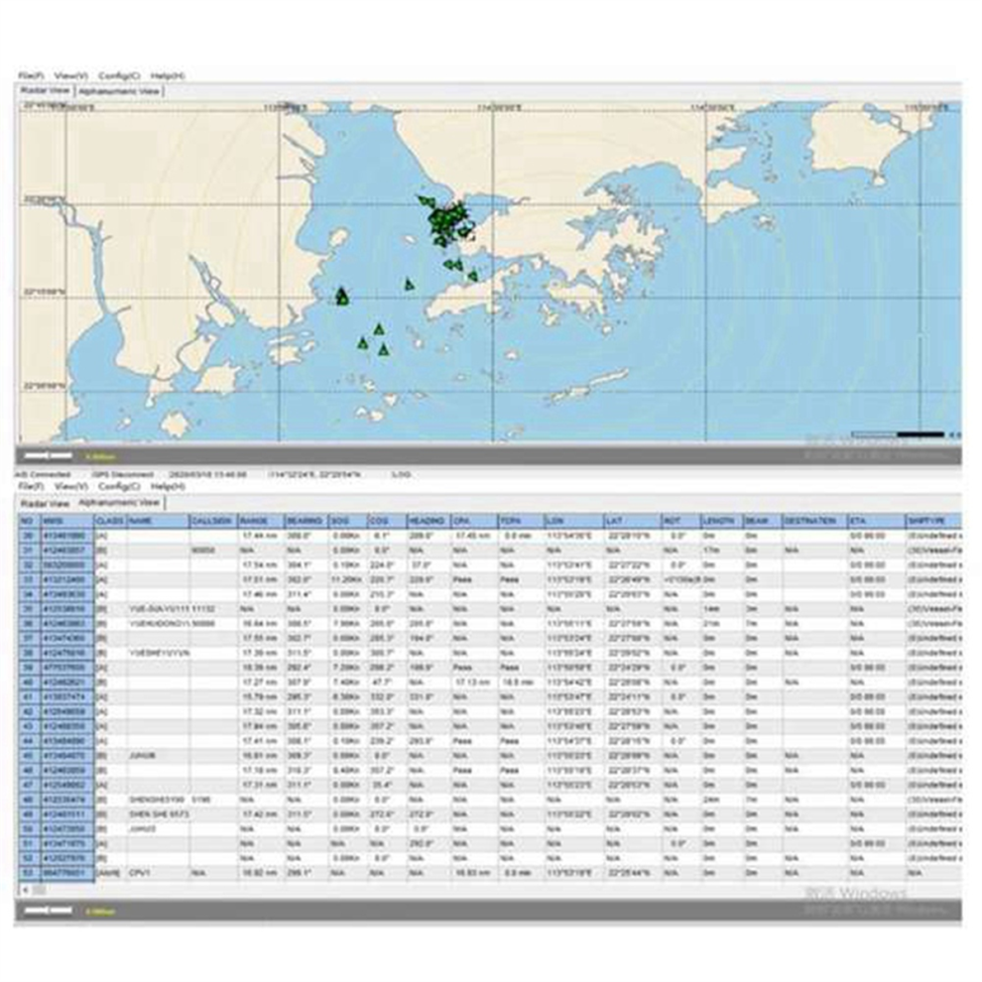Open the Help menu in the radar window

[x=168, y=75]
